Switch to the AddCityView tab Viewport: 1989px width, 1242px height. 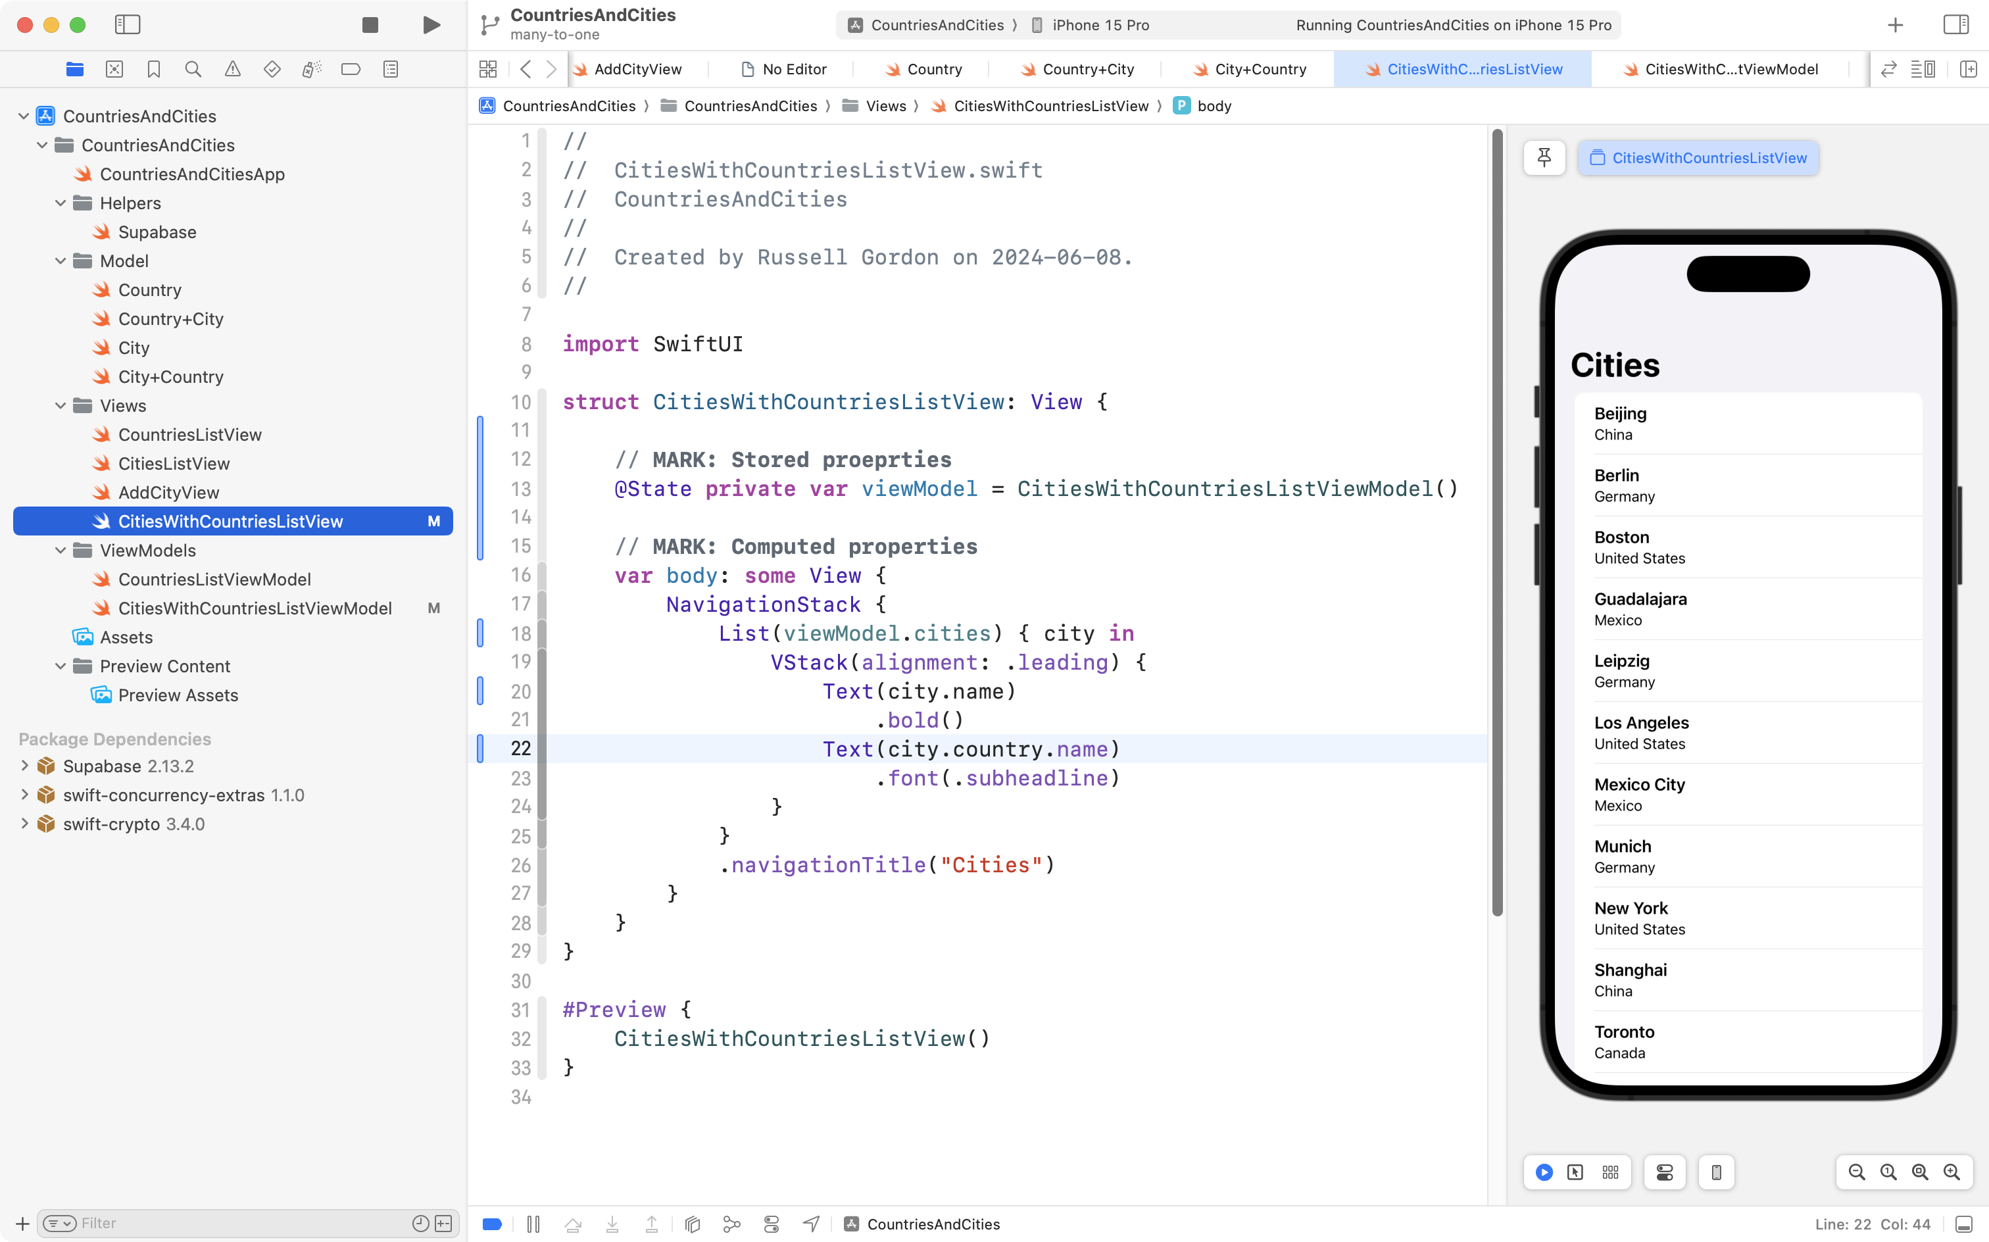coord(637,69)
